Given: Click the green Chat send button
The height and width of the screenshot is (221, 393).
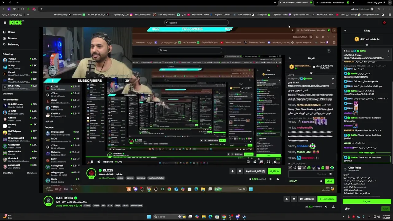Looking at the screenshot, I should [x=386, y=209].
